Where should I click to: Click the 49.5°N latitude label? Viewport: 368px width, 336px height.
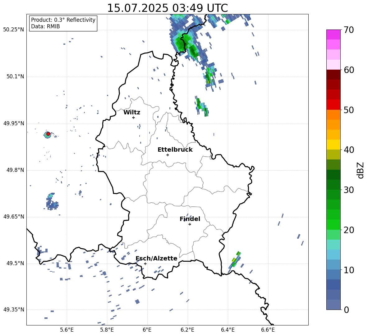(x=15, y=263)
